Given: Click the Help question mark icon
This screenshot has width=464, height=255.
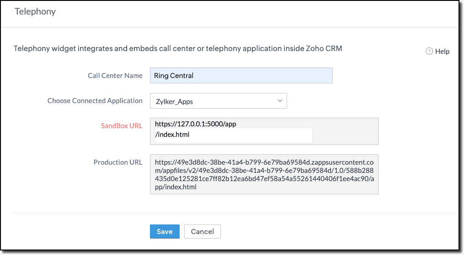Looking at the screenshot, I should pyautogui.click(x=429, y=52).
